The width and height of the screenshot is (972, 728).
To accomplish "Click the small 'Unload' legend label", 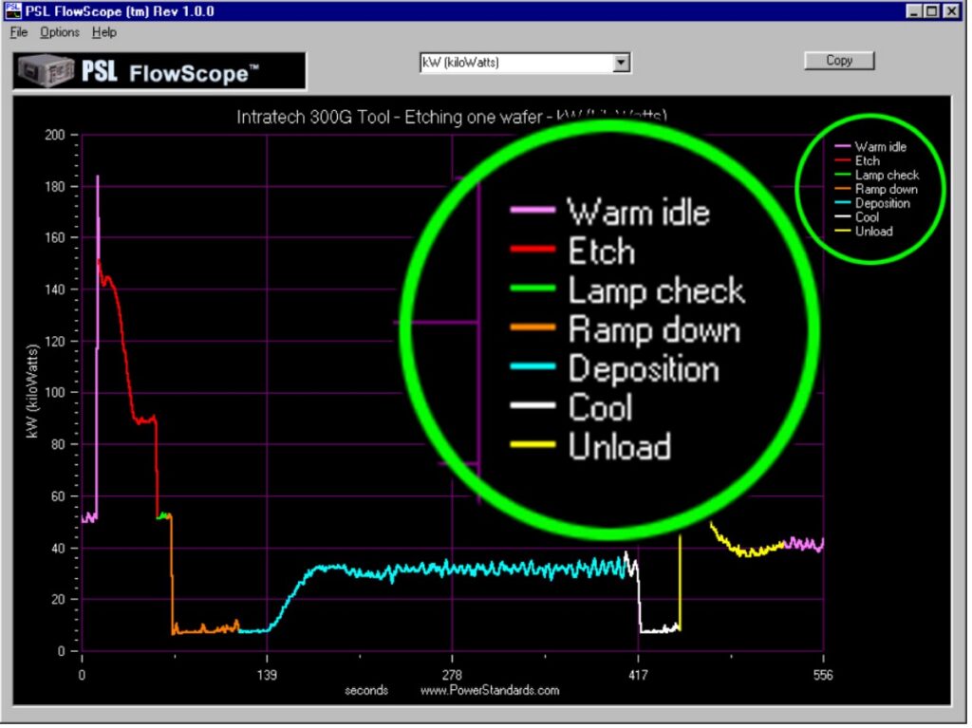I will 876,232.
